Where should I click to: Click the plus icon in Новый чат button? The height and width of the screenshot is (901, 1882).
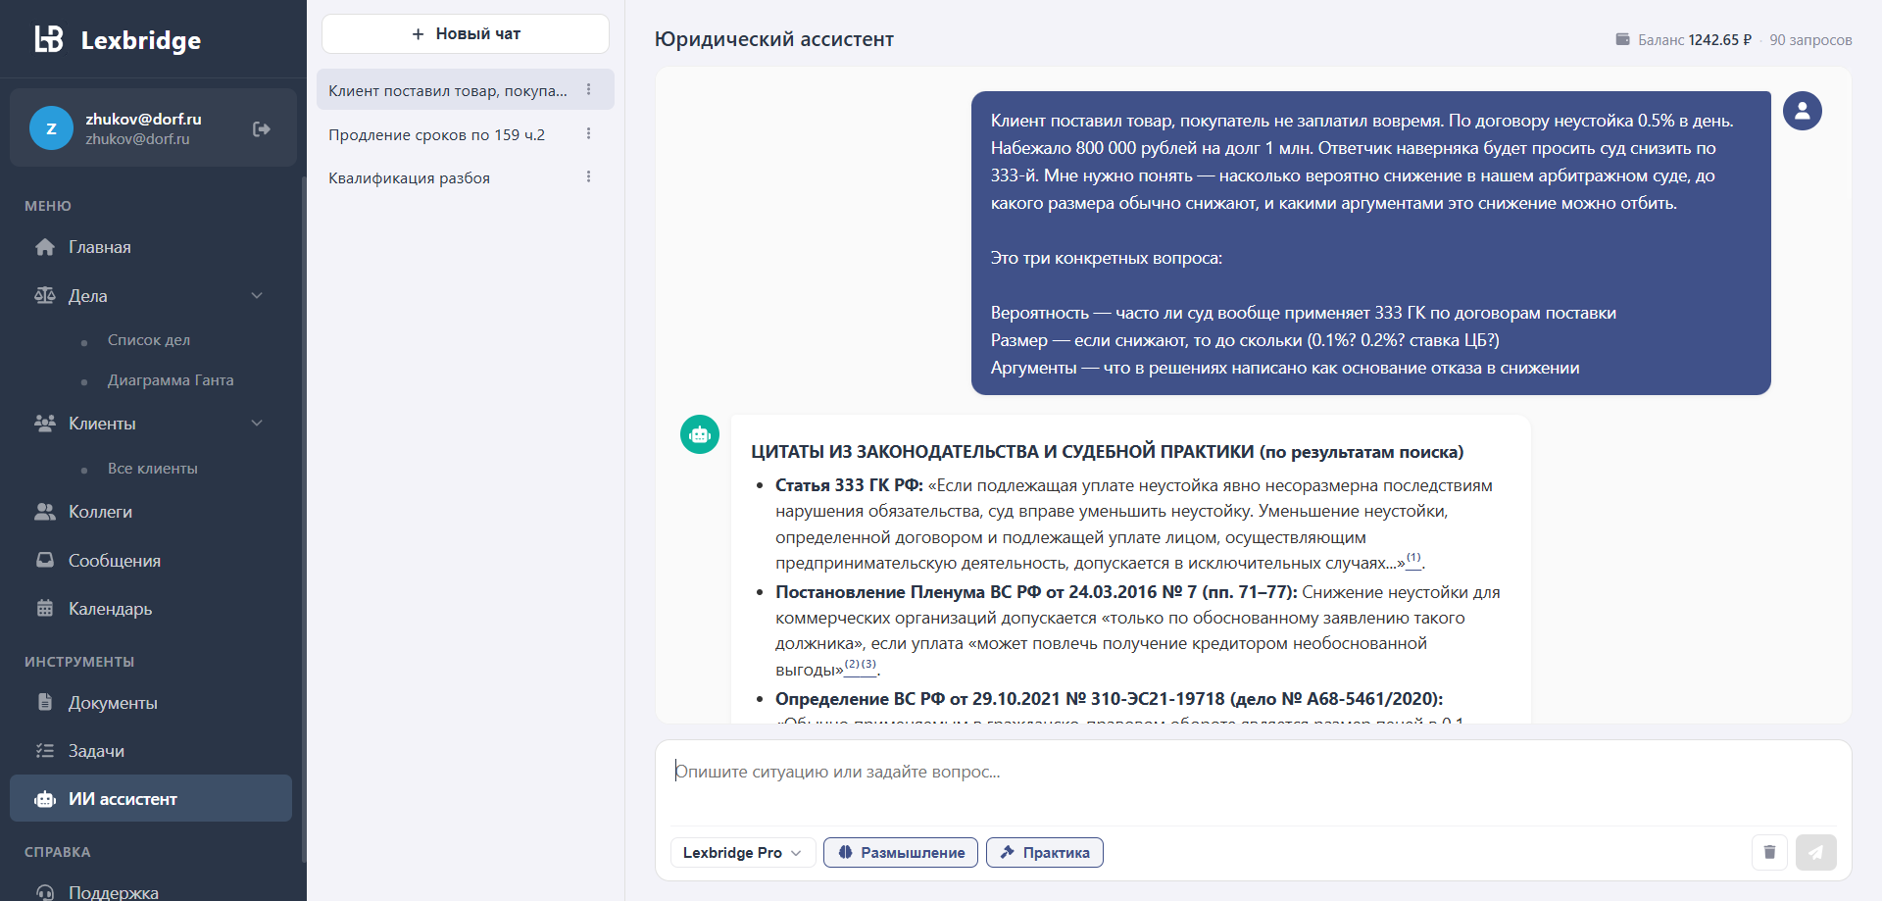(418, 34)
